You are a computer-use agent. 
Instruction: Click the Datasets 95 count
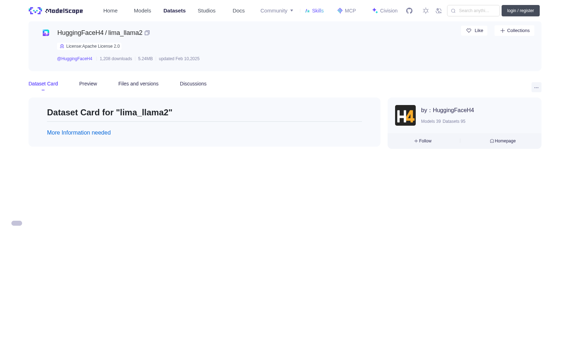tap(454, 121)
